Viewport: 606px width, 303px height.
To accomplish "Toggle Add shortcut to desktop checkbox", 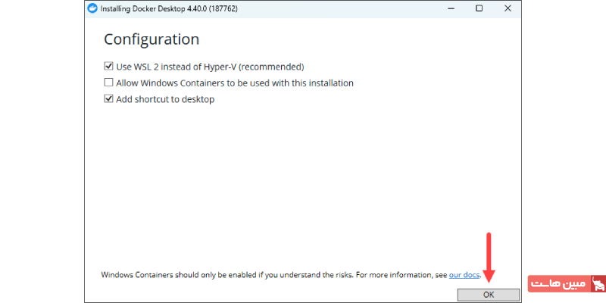I will [108, 99].
